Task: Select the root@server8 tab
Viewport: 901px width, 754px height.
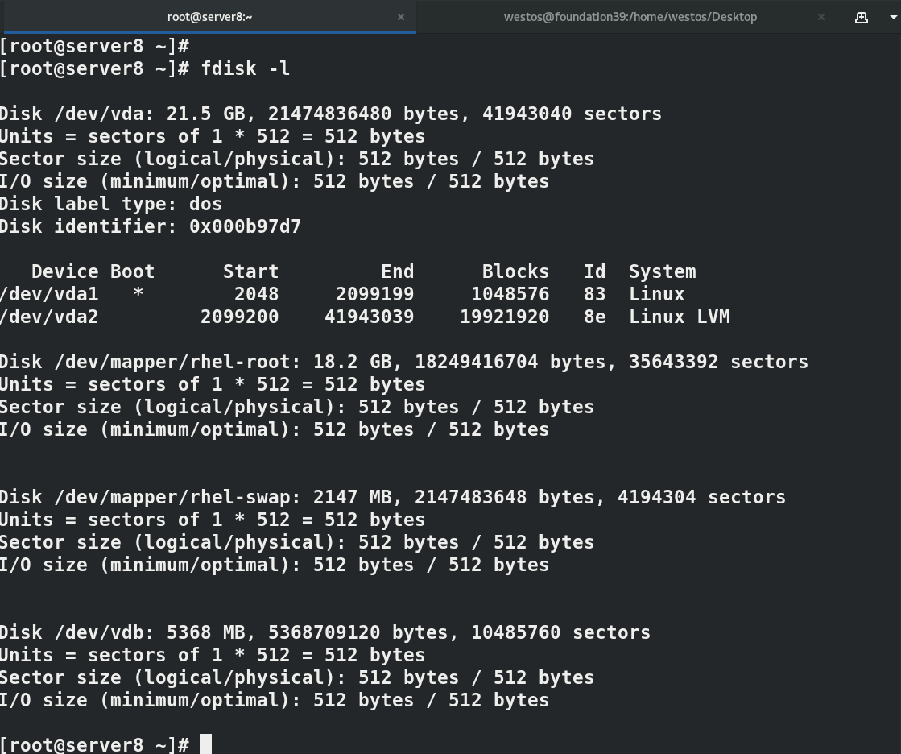Action: (x=210, y=16)
